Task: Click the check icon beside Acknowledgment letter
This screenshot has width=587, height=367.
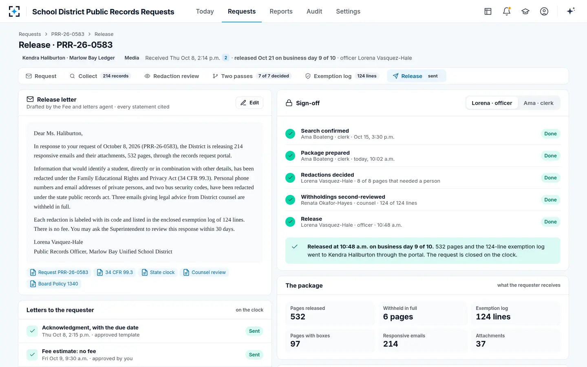Action: pyautogui.click(x=32, y=331)
